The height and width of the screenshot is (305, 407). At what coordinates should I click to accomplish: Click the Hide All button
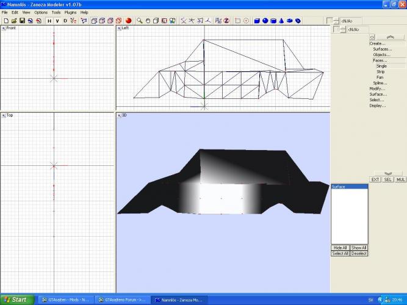point(340,248)
